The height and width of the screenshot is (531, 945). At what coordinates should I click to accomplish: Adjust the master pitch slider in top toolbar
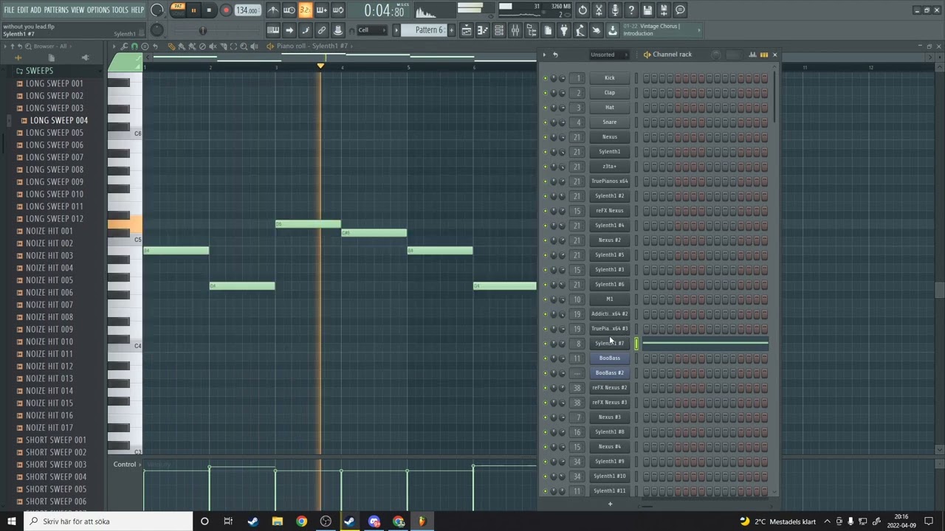click(x=203, y=30)
